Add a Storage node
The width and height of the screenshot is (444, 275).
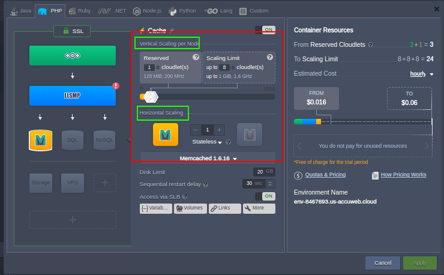(41, 183)
